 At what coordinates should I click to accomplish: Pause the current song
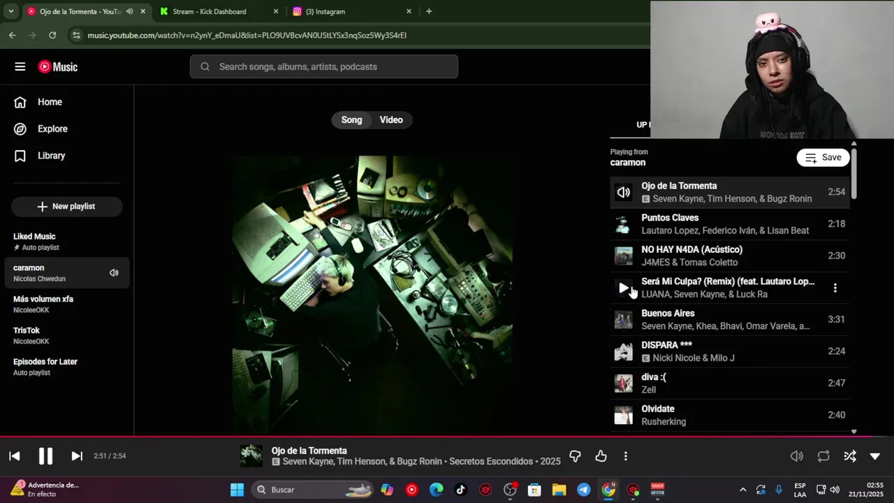coord(45,456)
